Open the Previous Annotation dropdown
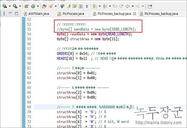 pyautogui.click(x=110, y=6)
